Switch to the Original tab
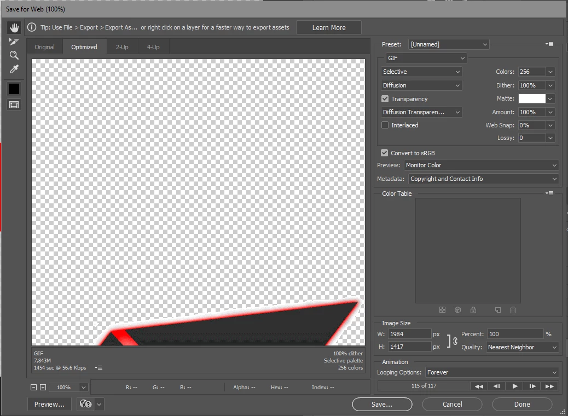 (x=44, y=47)
